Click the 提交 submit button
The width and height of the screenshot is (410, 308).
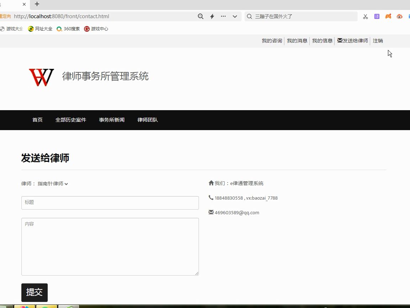(34, 292)
